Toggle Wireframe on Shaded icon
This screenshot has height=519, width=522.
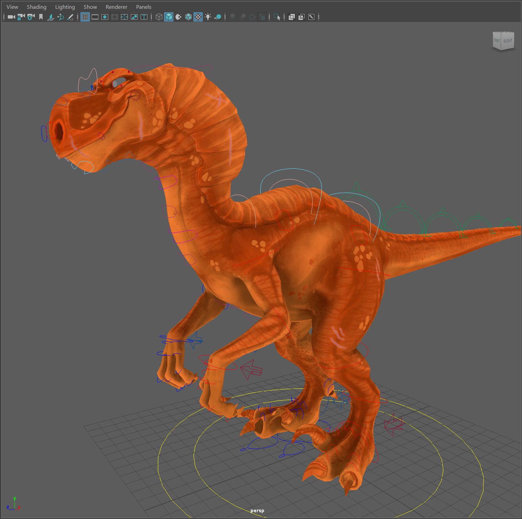pos(188,17)
